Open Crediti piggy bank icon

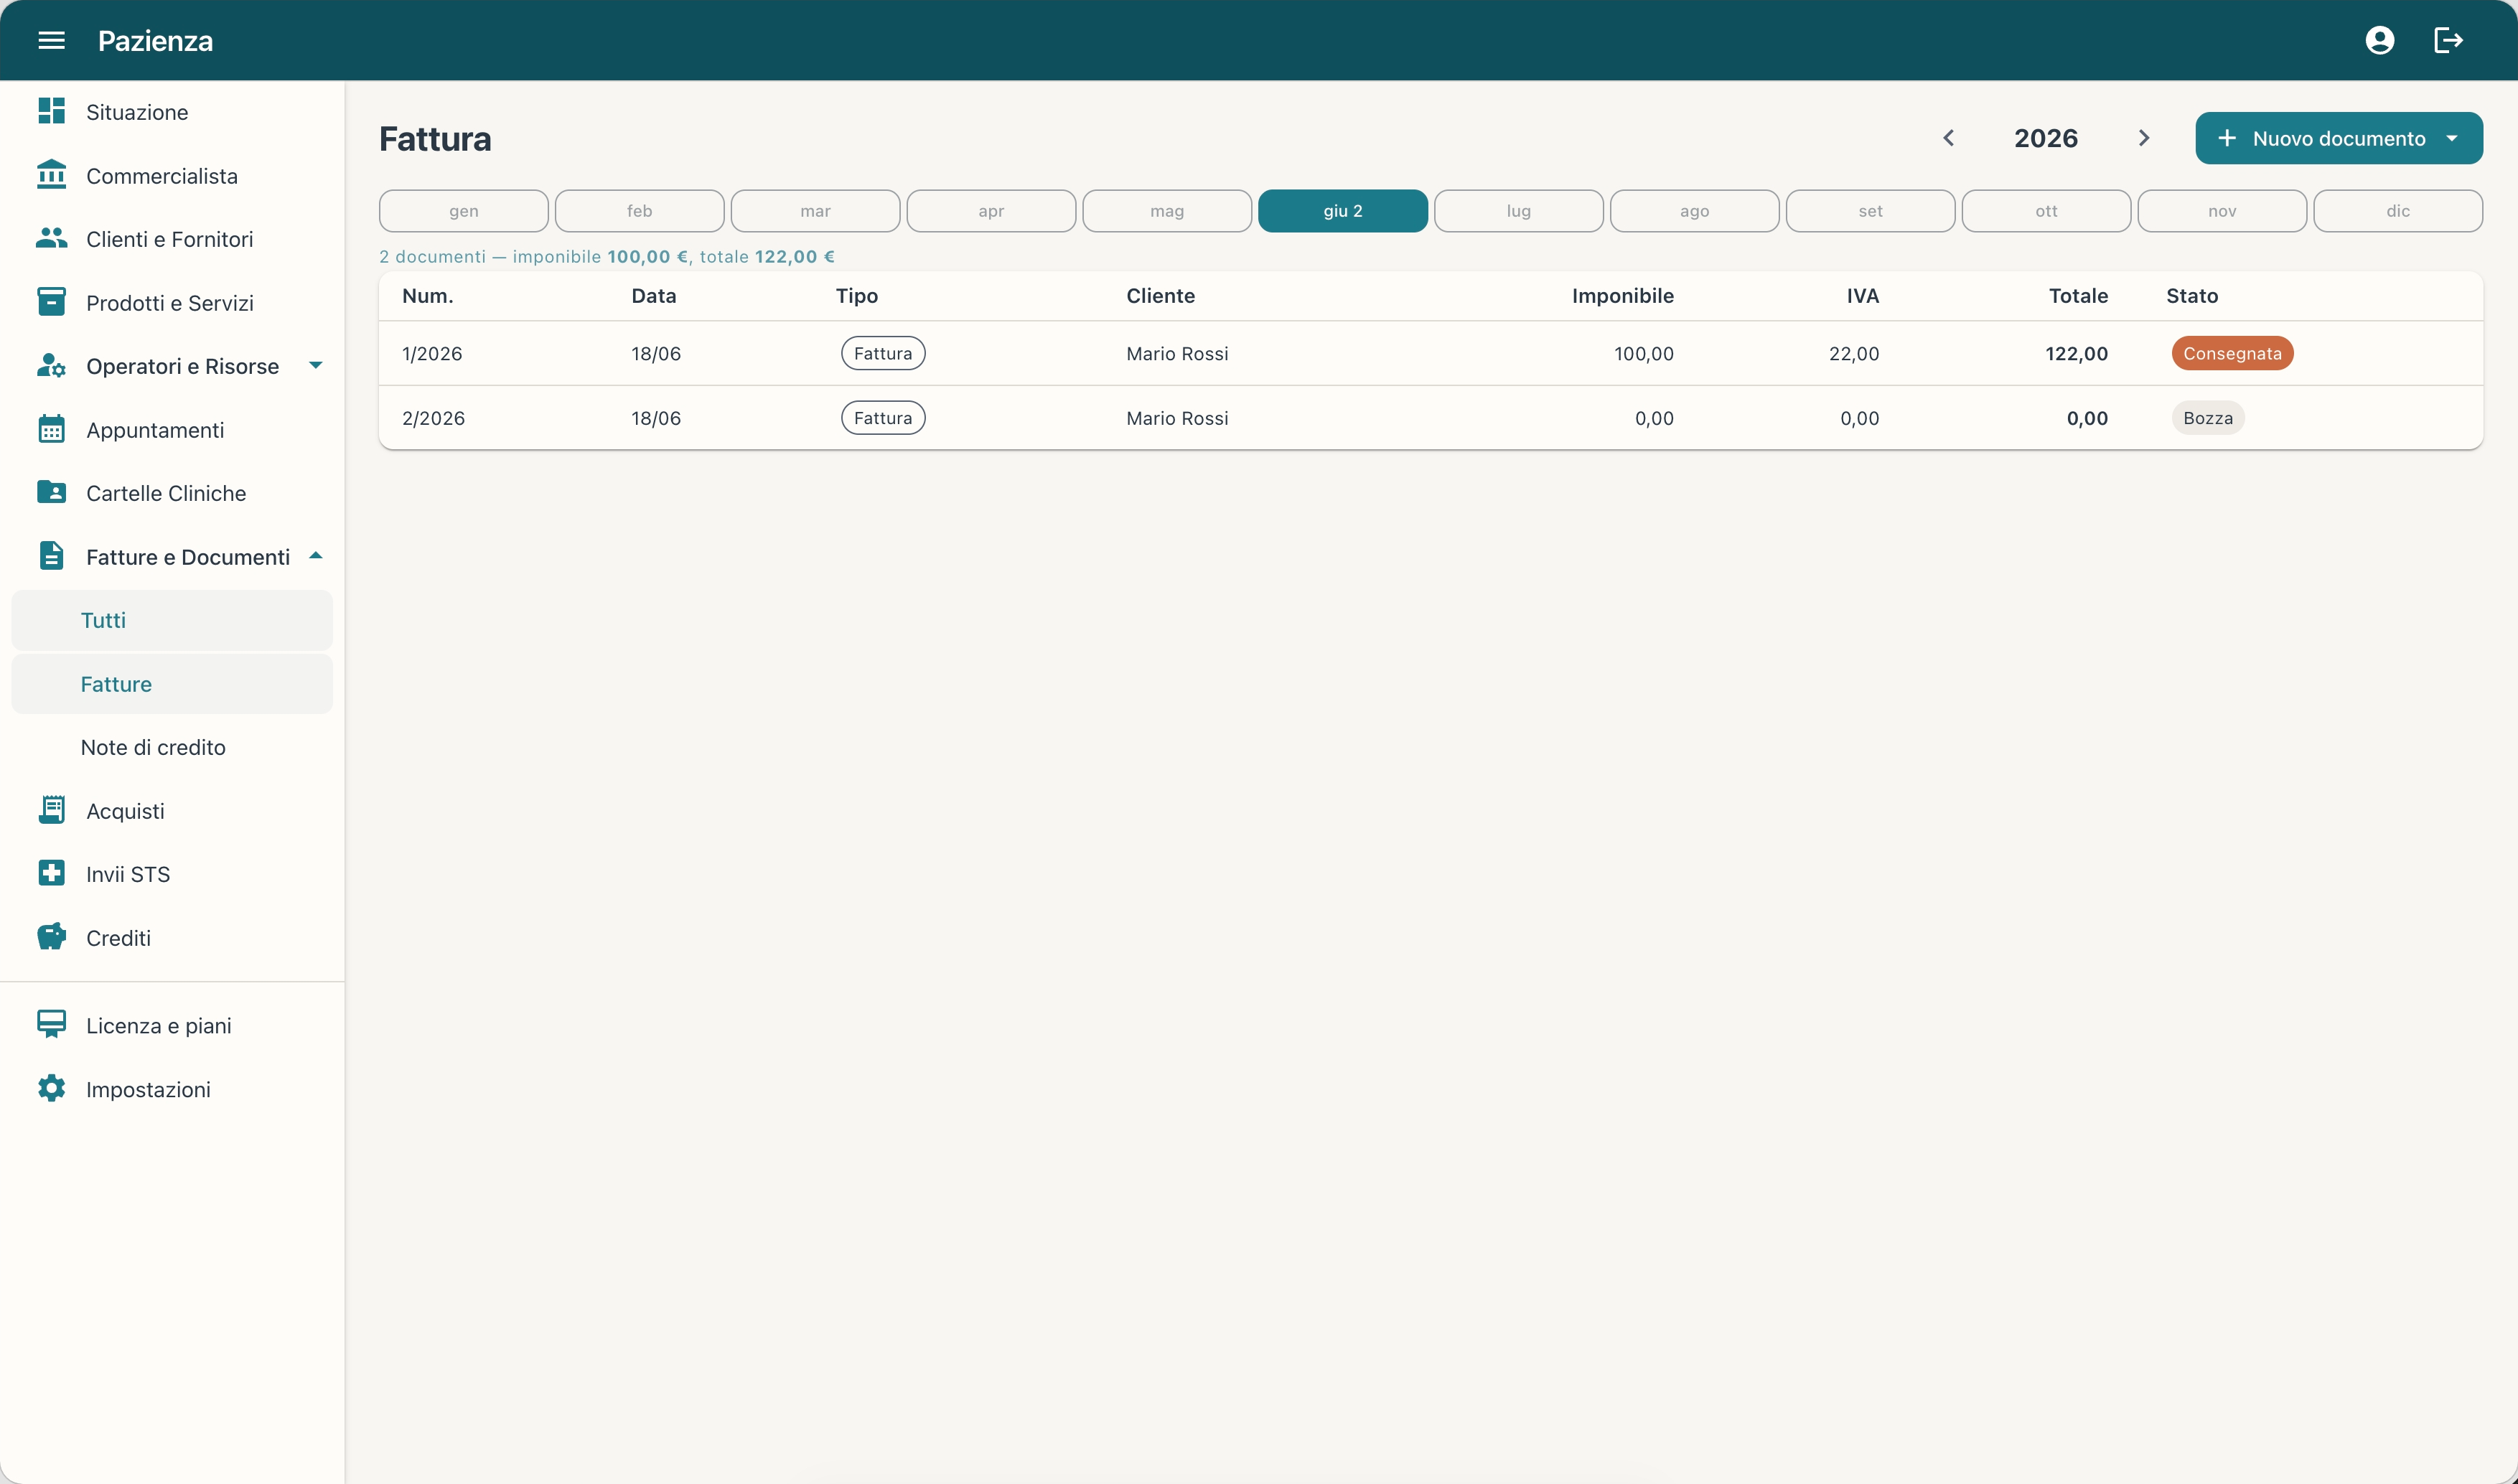tap(51, 937)
